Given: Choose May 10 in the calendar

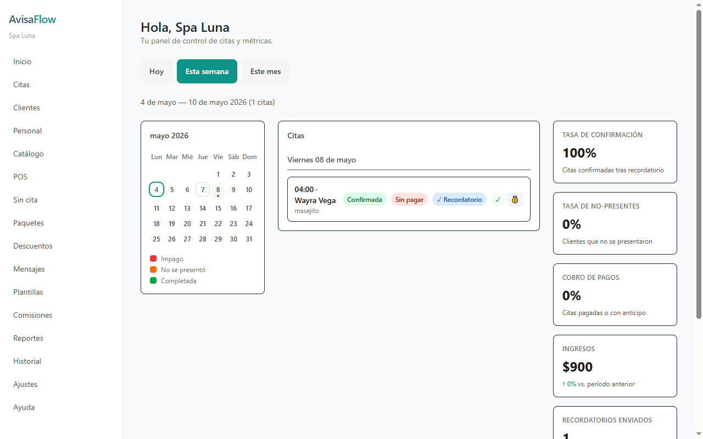Looking at the screenshot, I should coord(249,189).
